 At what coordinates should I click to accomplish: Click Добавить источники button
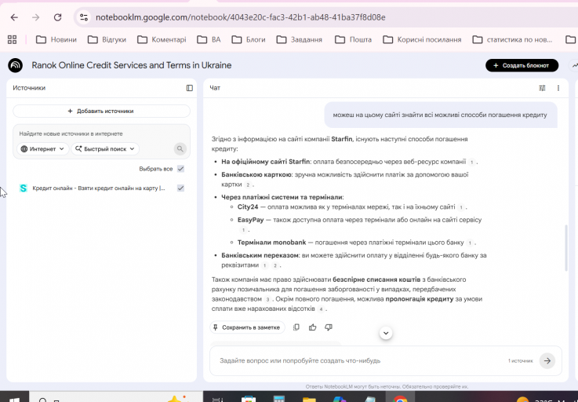pyautogui.click(x=101, y=111)
